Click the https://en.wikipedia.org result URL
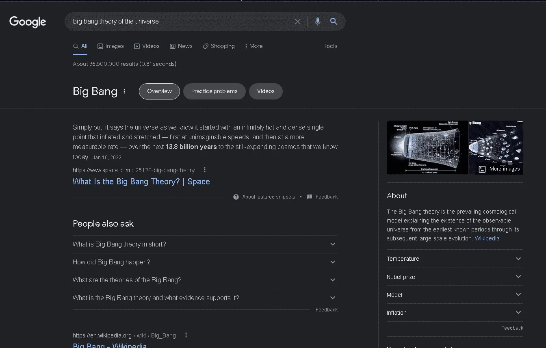Screen dimensions: 546x348 [102, 335]
